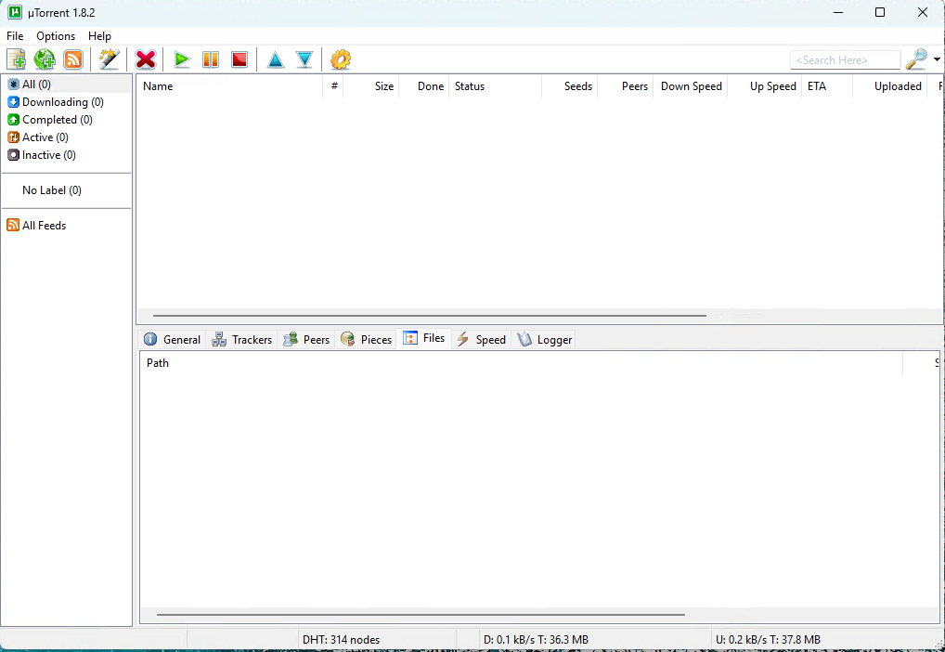Click the DHT: 314 nodes status
Screen dimensions: 945x652
(341, 640)
